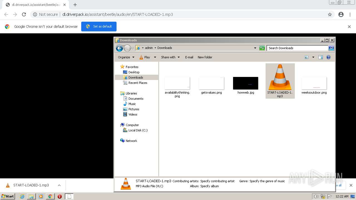Open Explorer help
The height and width of the screenshot is (200, 356).
[x=328, y=57]
